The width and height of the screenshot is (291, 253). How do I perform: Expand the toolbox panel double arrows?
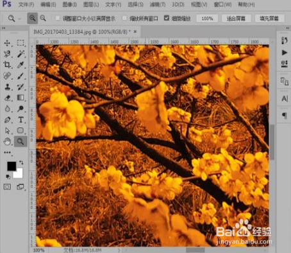[x=4, y=28]
